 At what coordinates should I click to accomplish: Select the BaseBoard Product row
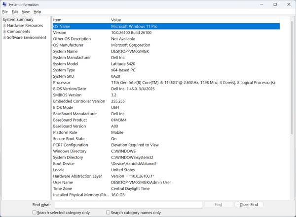click(166, 120)
